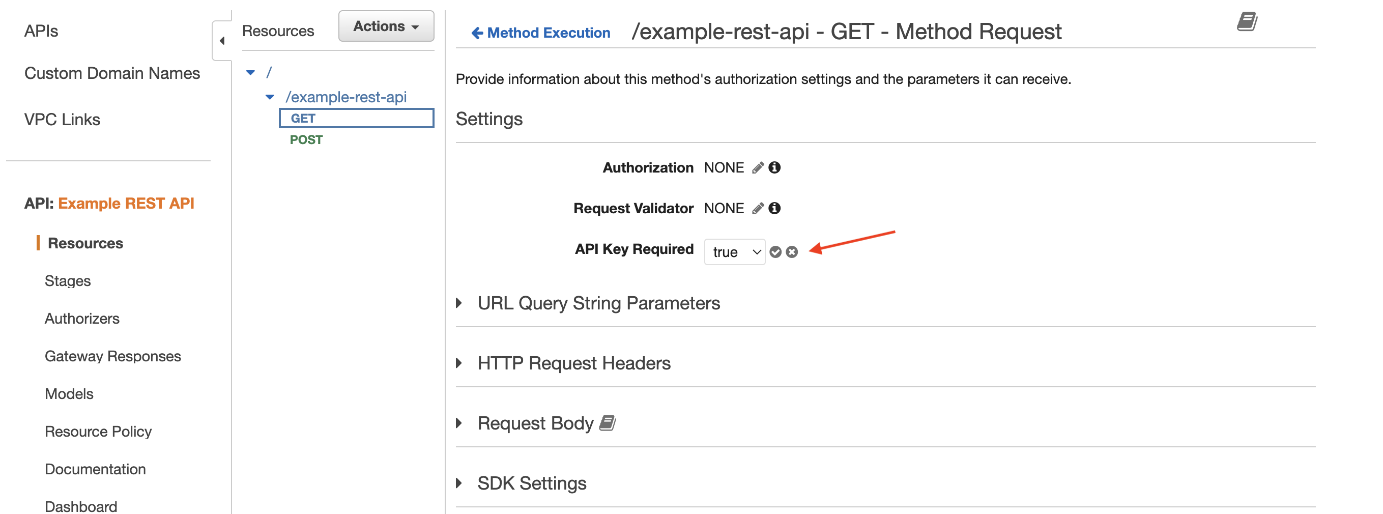Image resolution: width=1383 pixels, height=514 pixels.
Task: Switch to Stages in the sidebar
Action: pos(68,280)
